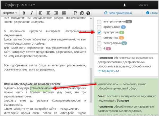
Task: Click the text 'кнопки разрешения и запрета.'
Action: point(24,22)
